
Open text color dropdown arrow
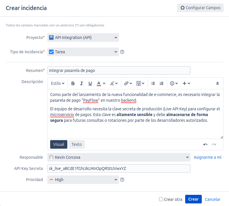click(104, 83)
